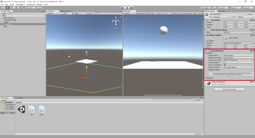Open Box Collider gear menu

(254, 35)
